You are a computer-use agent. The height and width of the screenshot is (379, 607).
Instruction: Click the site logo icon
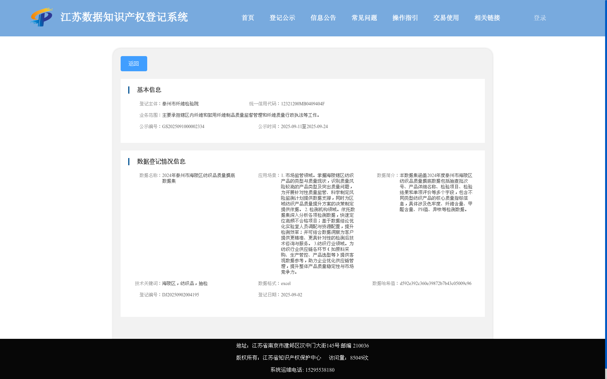click(42, 17)
